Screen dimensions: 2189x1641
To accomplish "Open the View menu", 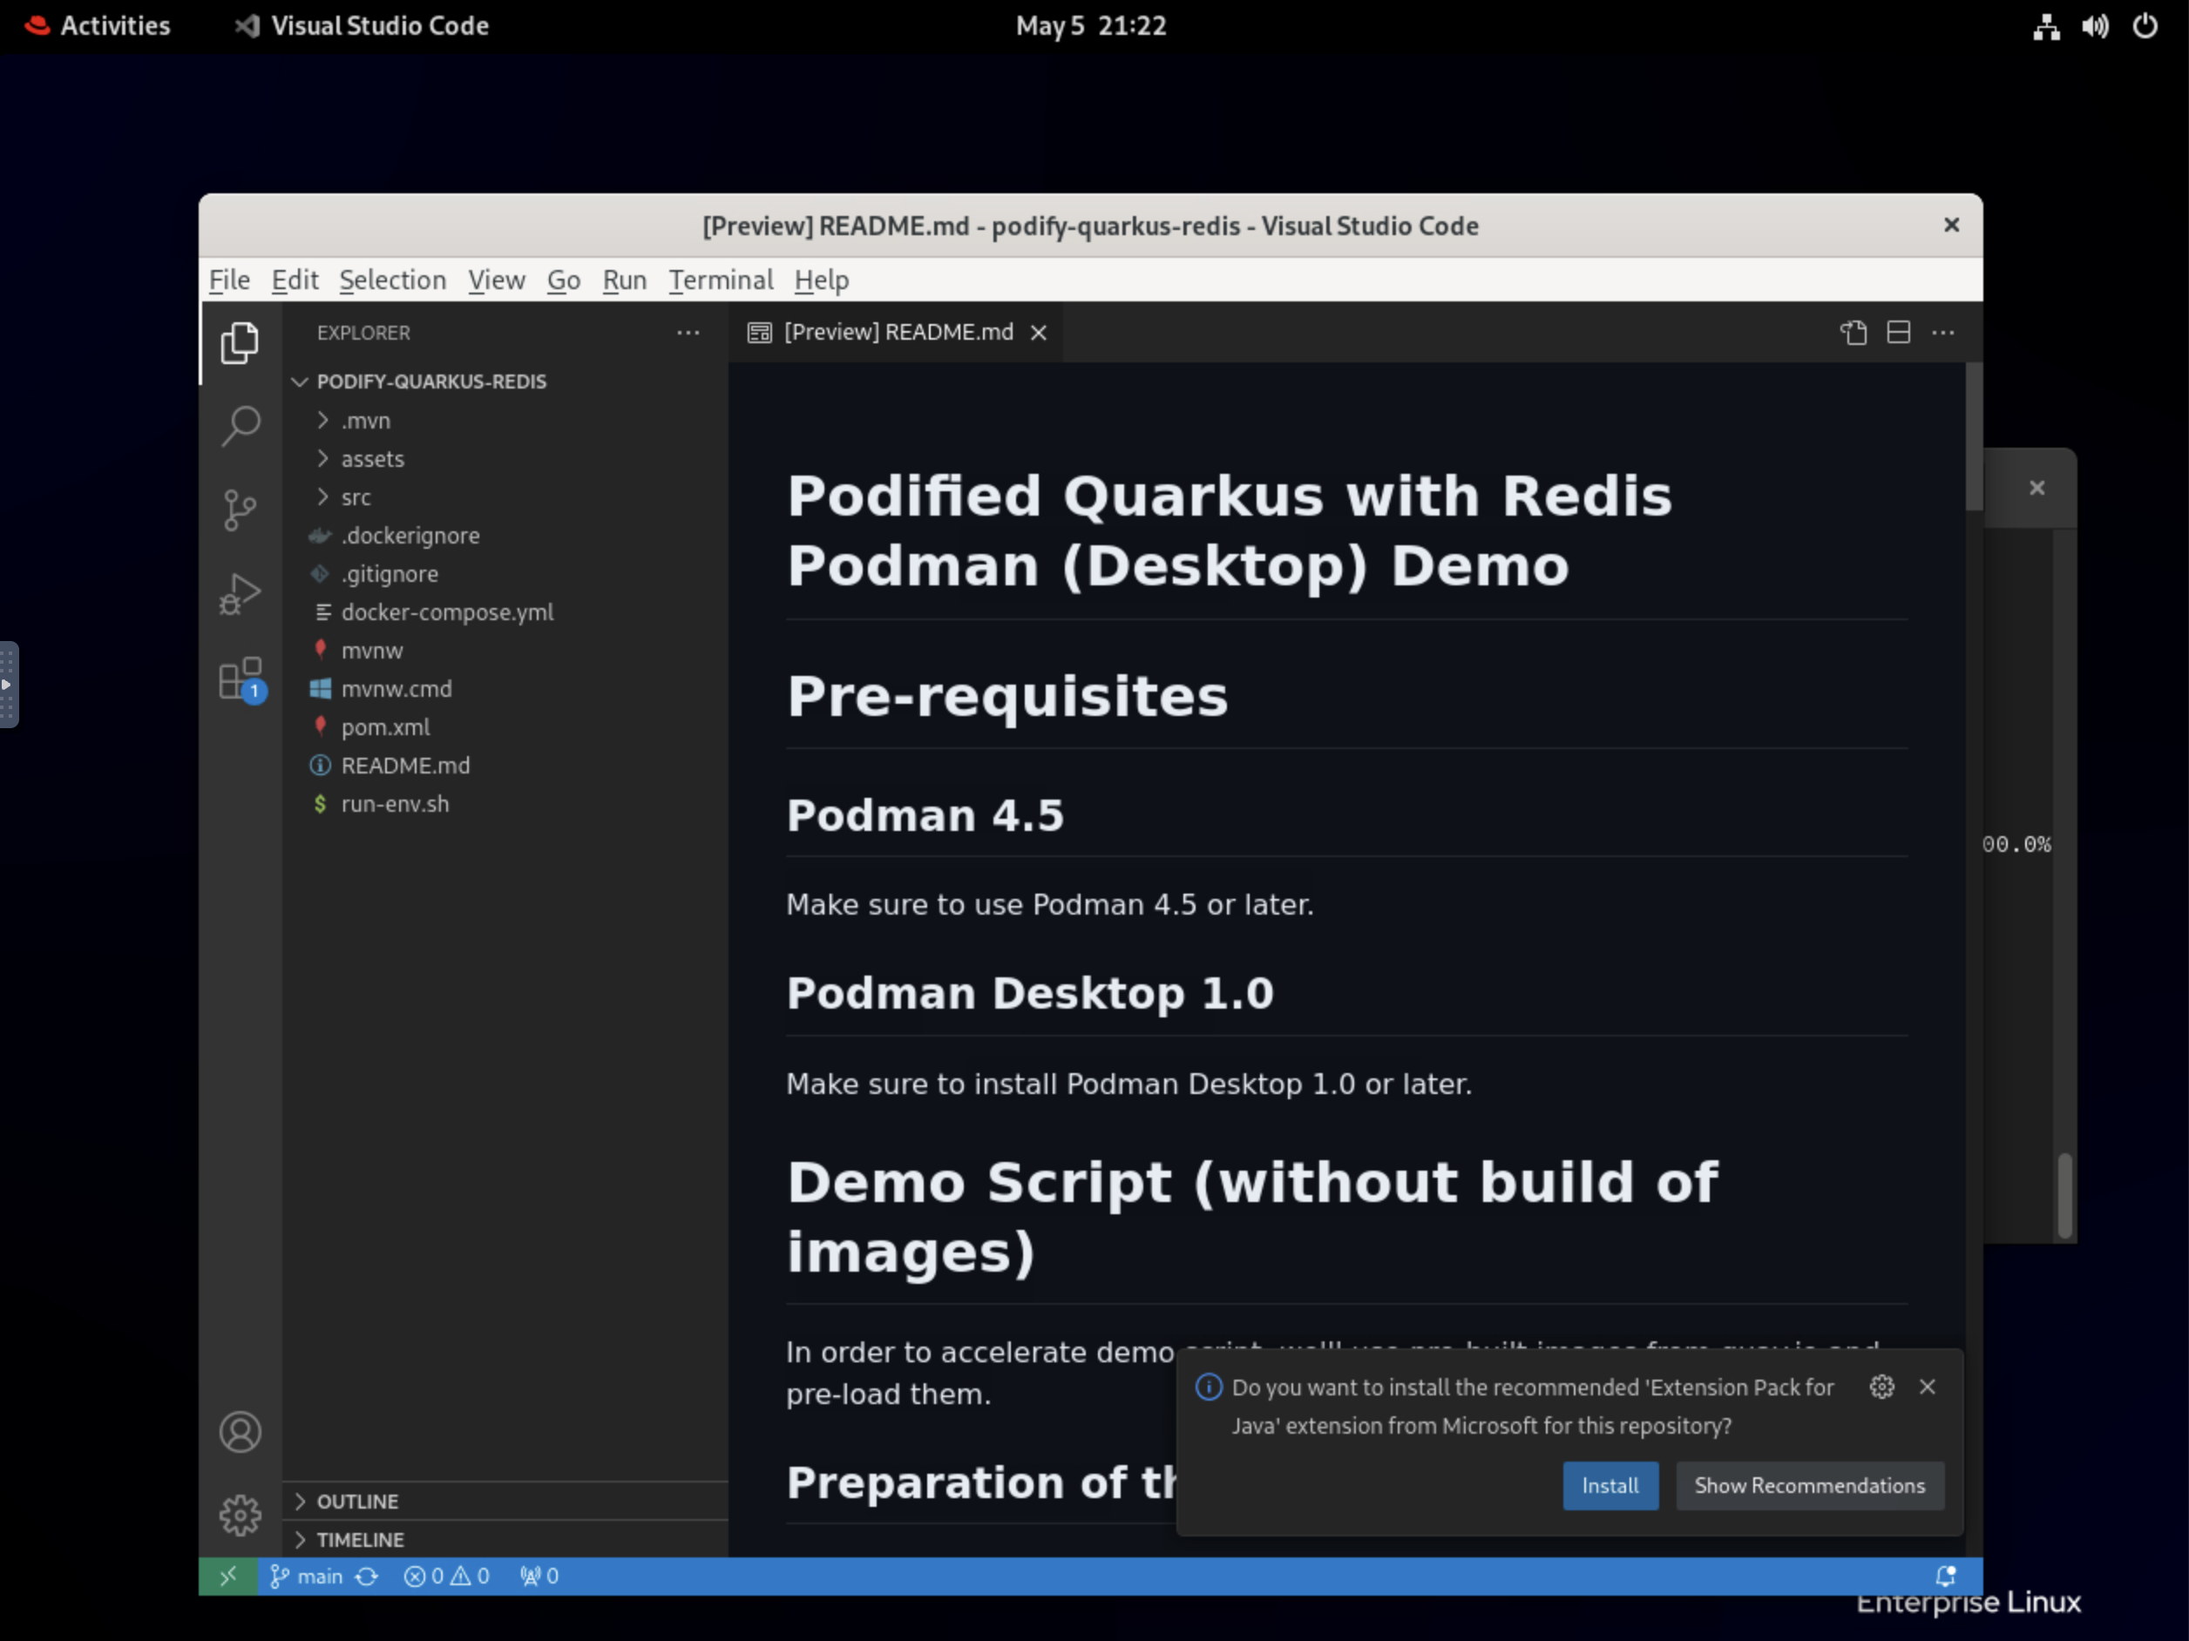I will [x=497, y=280].
